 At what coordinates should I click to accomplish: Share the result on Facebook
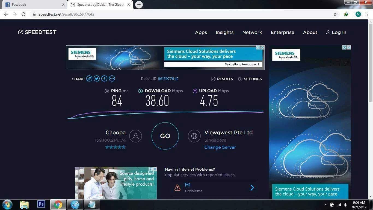click(x=104, y=78)
